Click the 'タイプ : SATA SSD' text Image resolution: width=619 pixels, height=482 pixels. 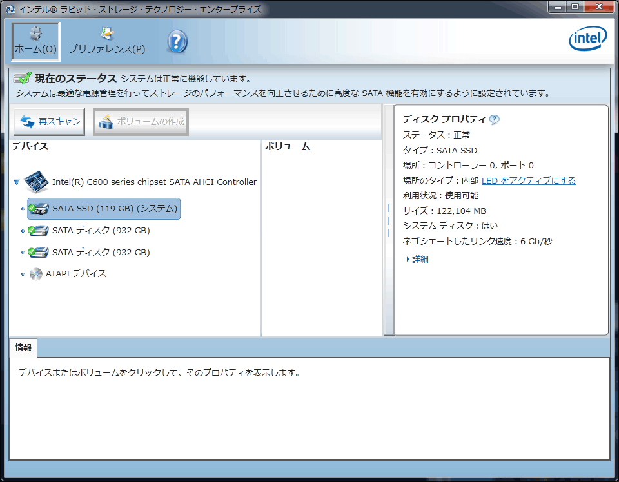pos(440,150)
